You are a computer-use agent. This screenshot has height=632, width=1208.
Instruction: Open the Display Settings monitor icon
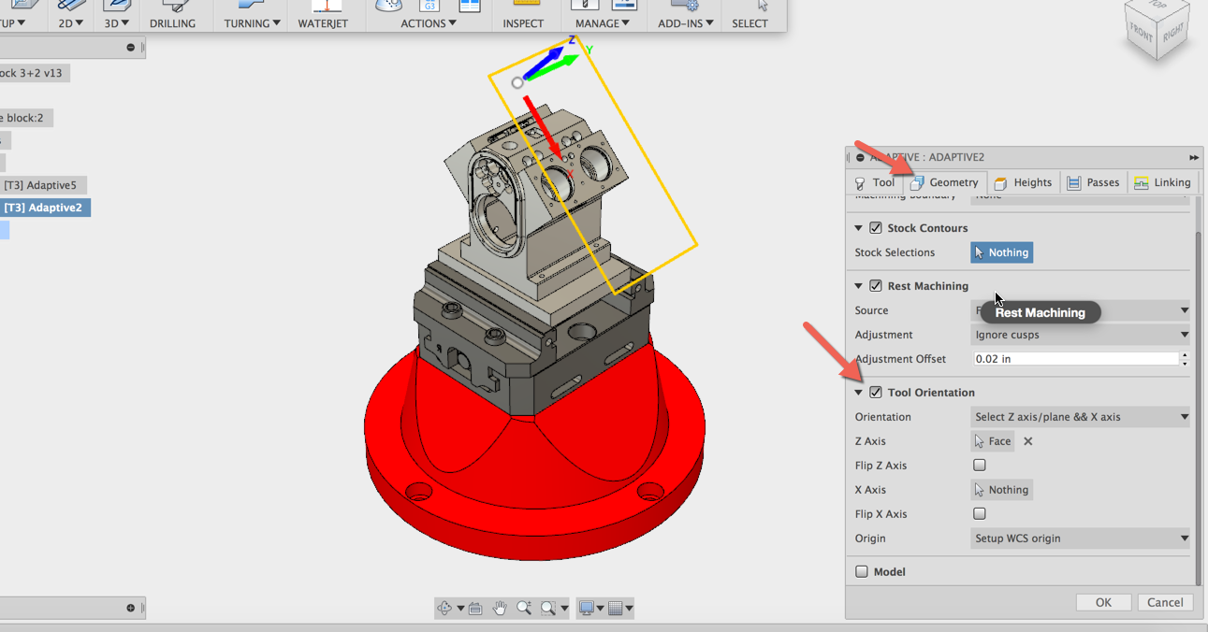[586, 608]
